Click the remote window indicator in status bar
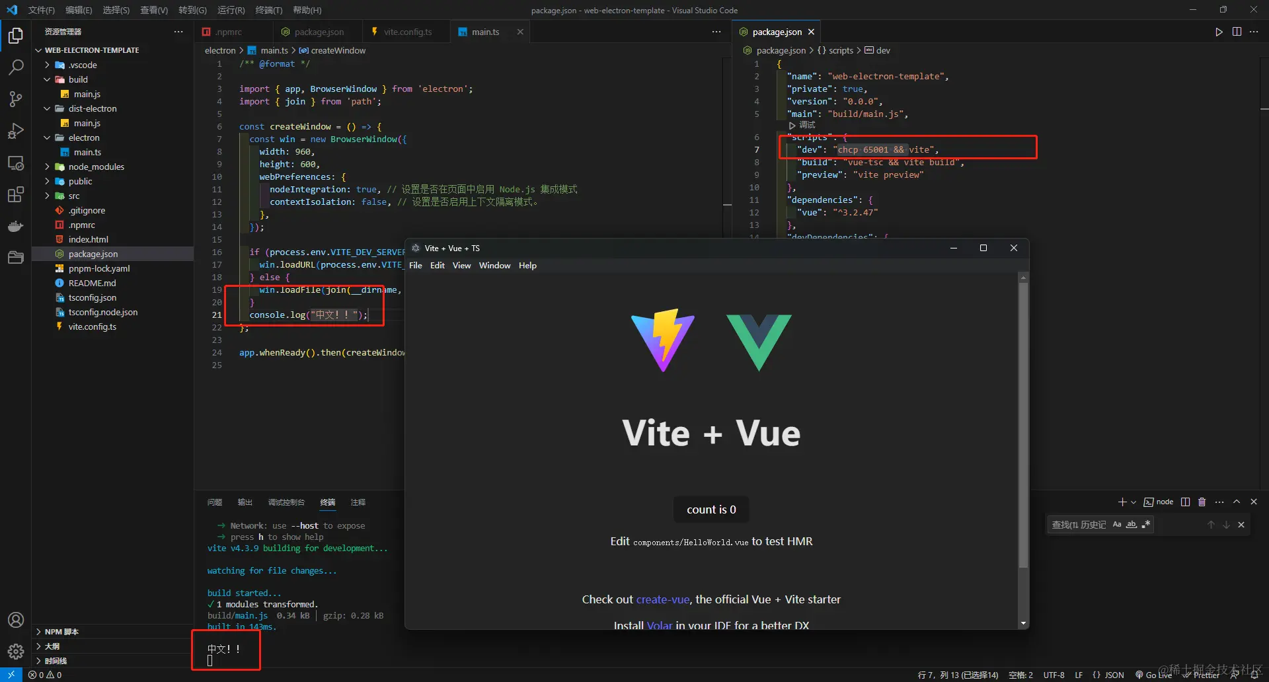Image resolution: width=1269 pixels, height=682 pixels. click(x=11, y=675)
